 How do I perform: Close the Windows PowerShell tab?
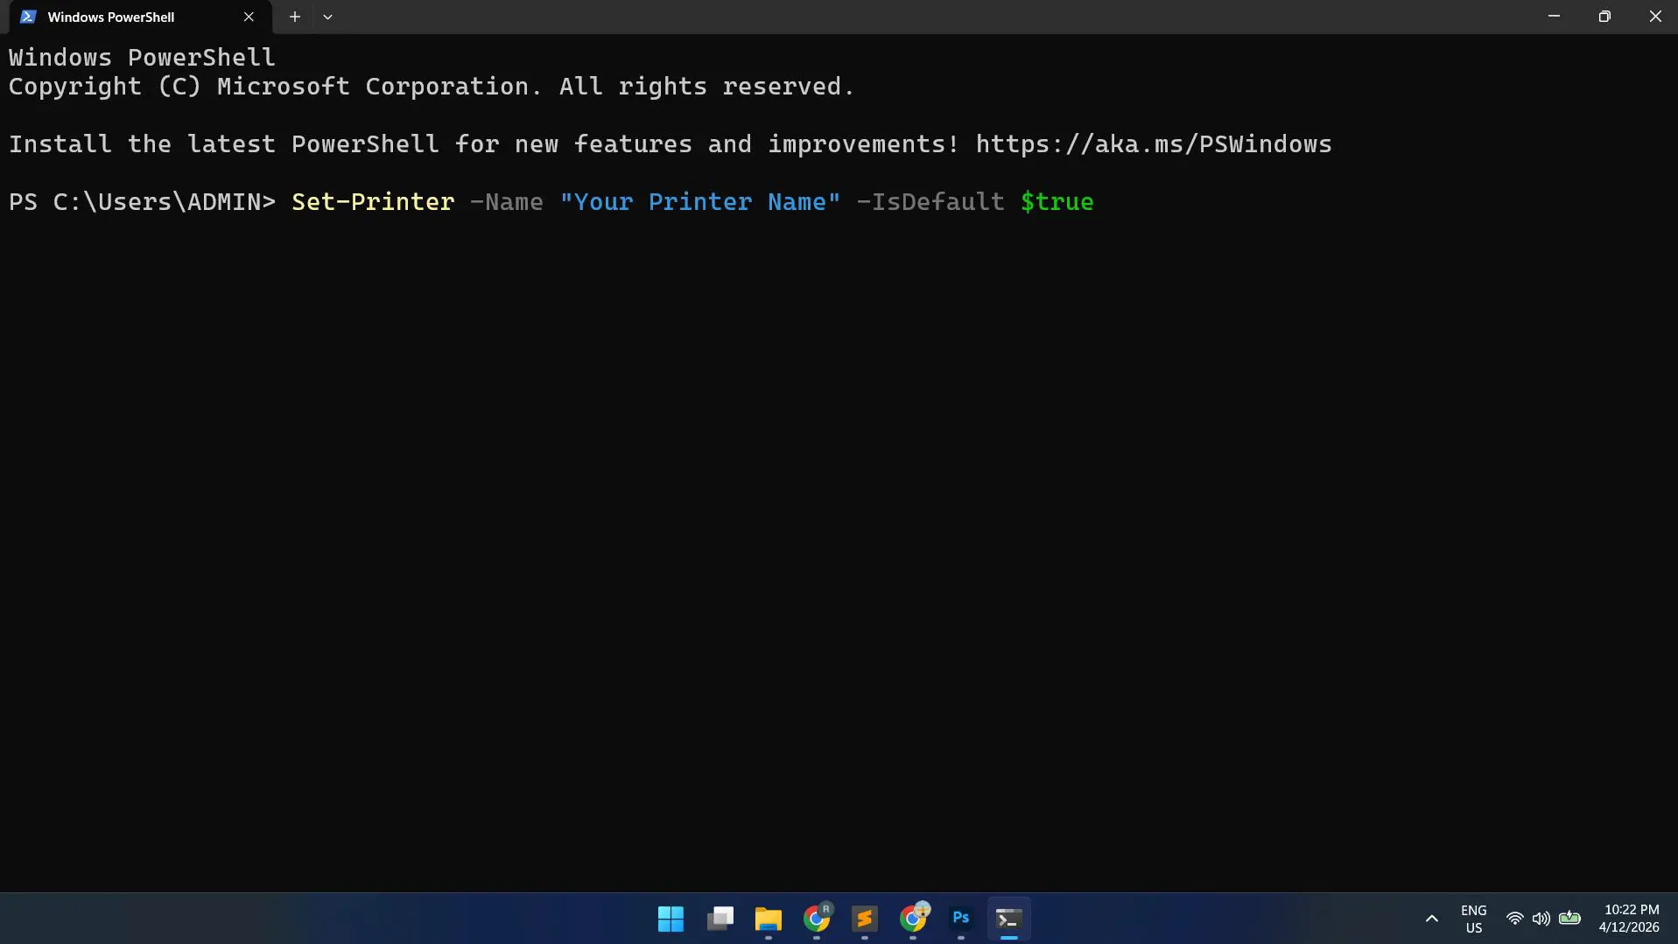pos(249,17)
